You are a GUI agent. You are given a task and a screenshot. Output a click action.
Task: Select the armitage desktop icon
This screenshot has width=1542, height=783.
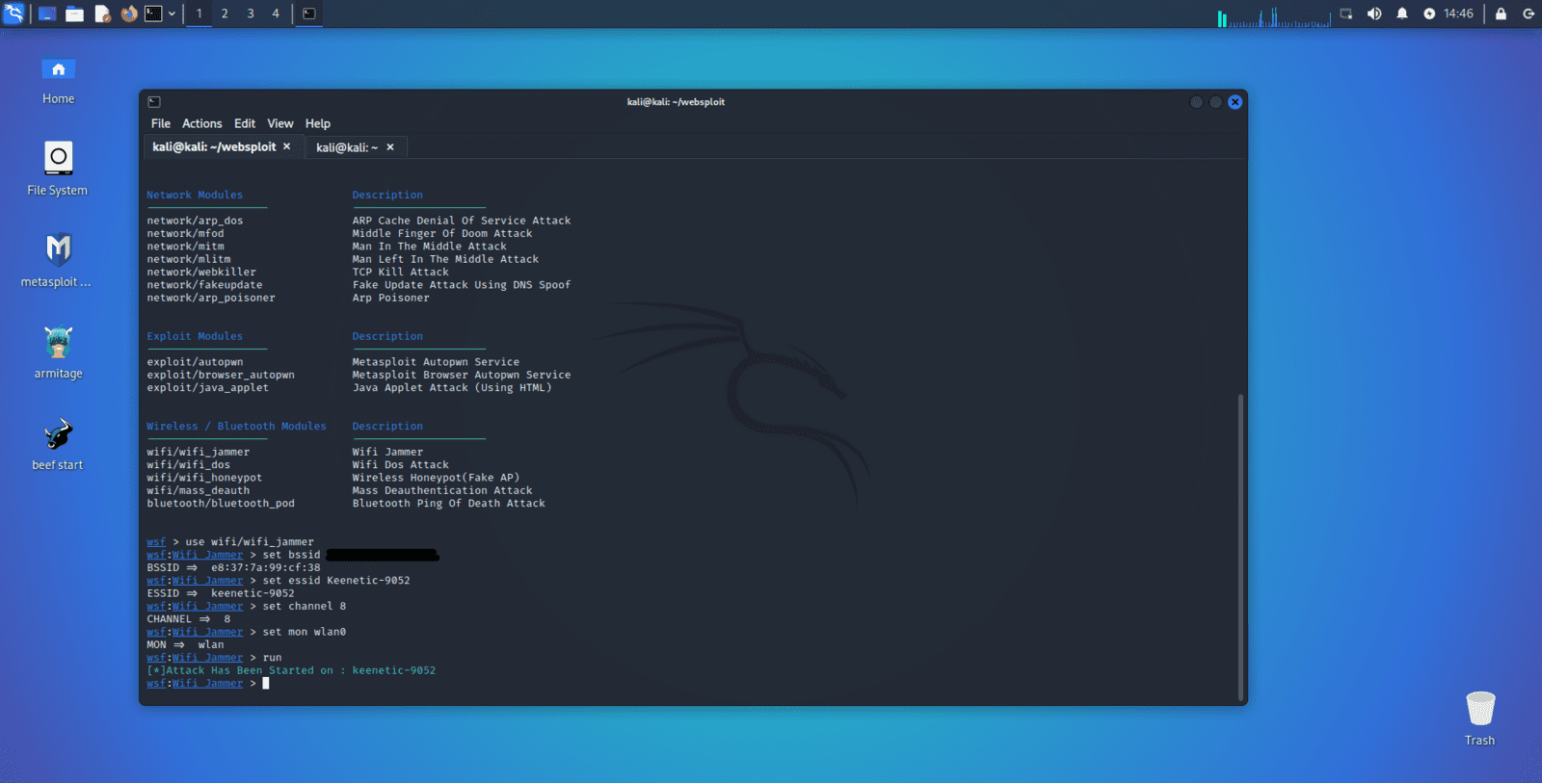coord(58,352)
